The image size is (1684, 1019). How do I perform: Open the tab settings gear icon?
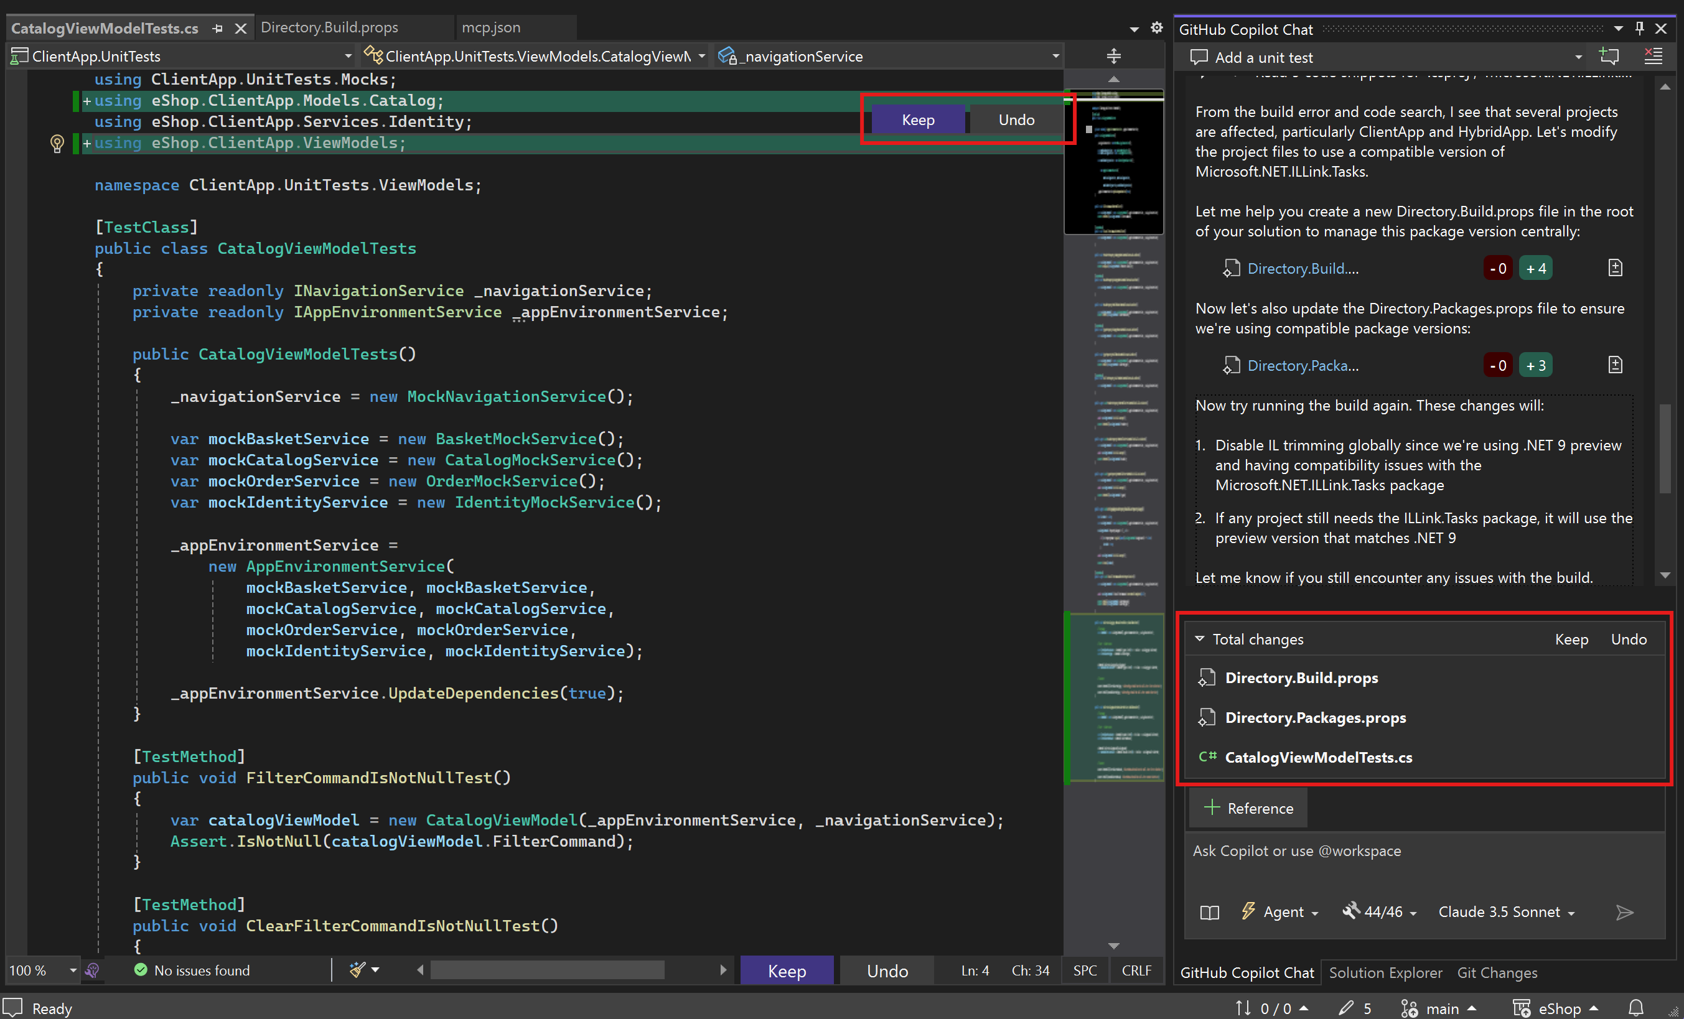coord(1156,27)
